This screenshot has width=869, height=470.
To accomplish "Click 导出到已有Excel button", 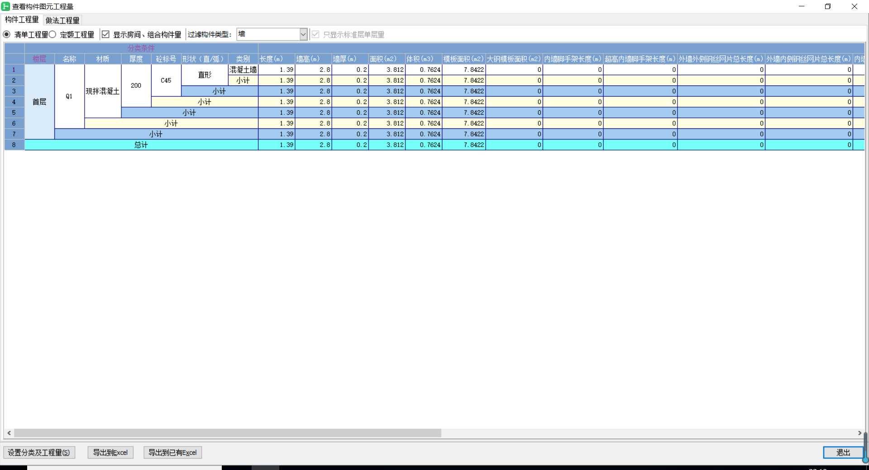I will (172, 452).
